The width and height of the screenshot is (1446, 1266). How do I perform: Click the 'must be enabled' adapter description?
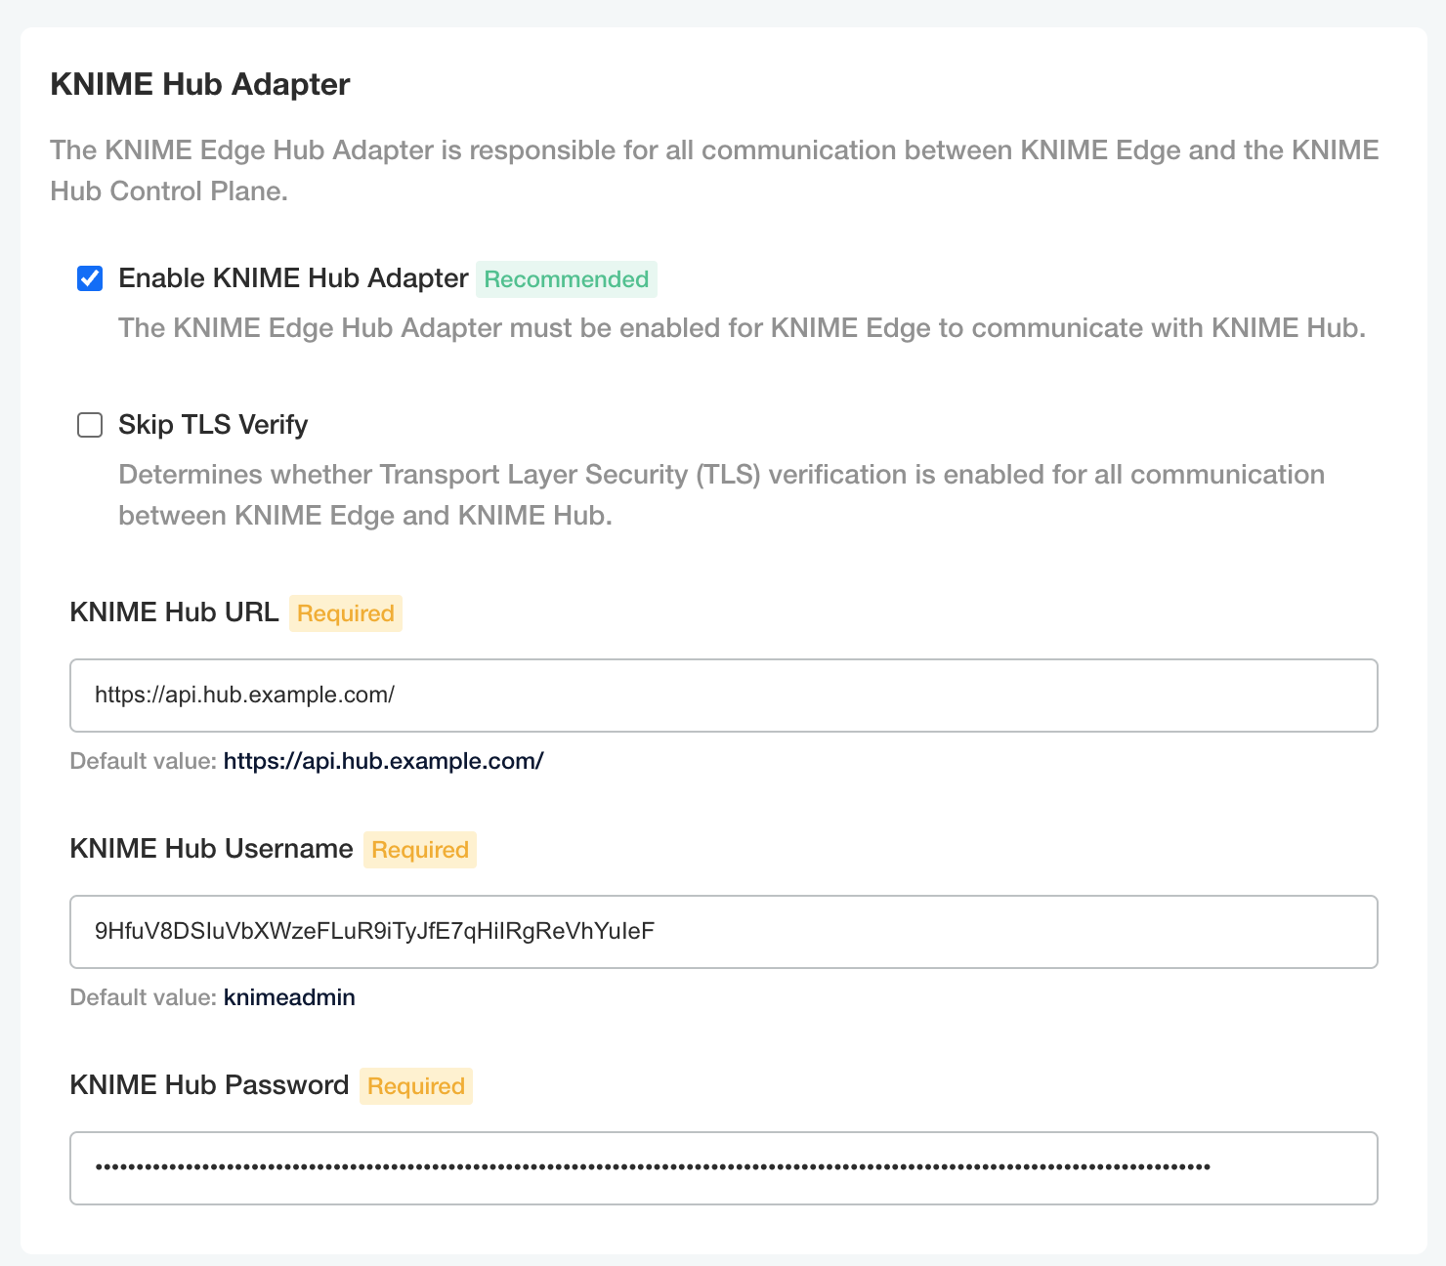[743, 328]
